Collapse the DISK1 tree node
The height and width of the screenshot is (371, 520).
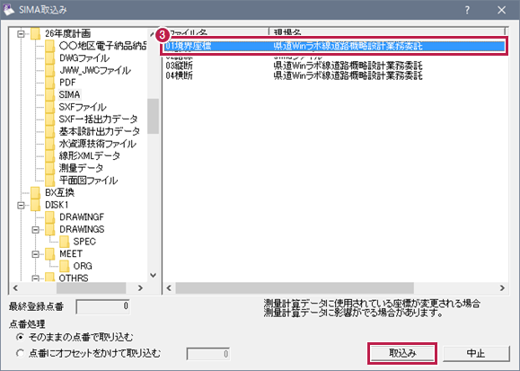click(21, 206)
